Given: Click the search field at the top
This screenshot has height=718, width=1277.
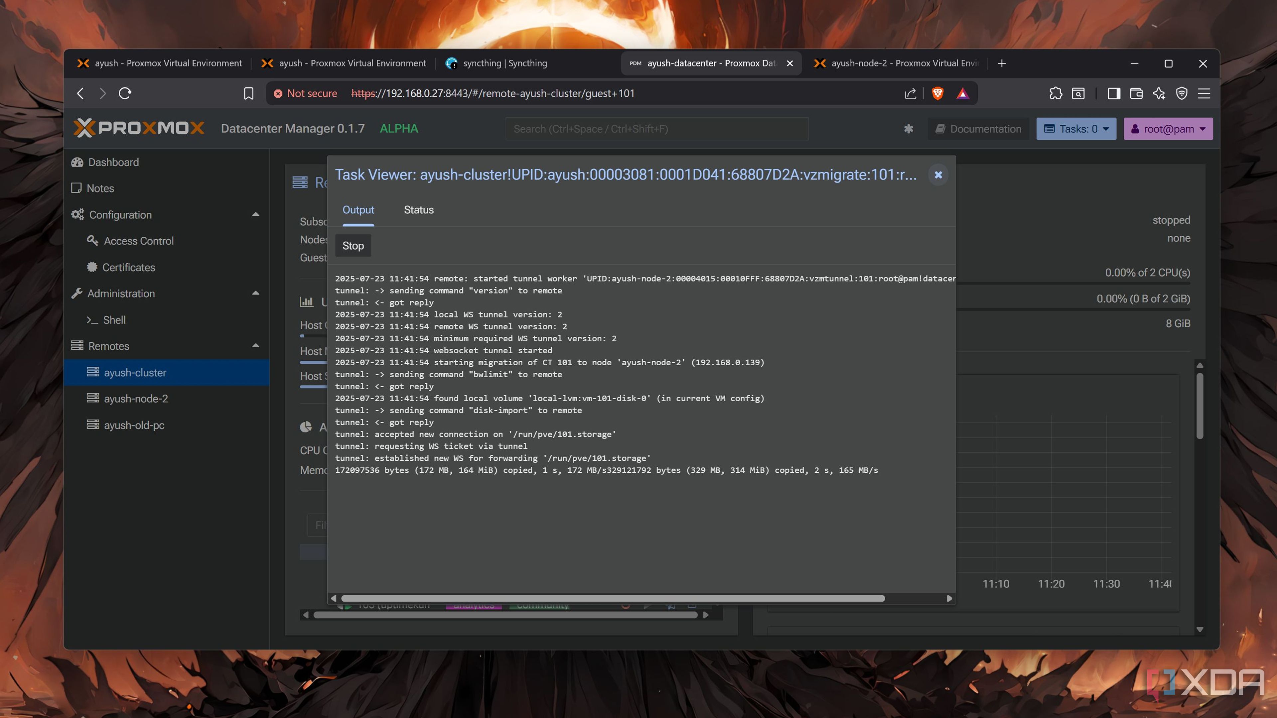Looking at the screenshot, I should [657, 129].
